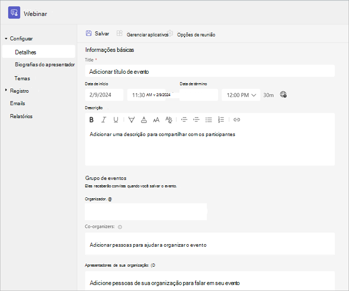Open the 12:00 PM end time dropdown
Image resolution: width=349 pixels, height=291 pixels.
[x=241, y=95]
